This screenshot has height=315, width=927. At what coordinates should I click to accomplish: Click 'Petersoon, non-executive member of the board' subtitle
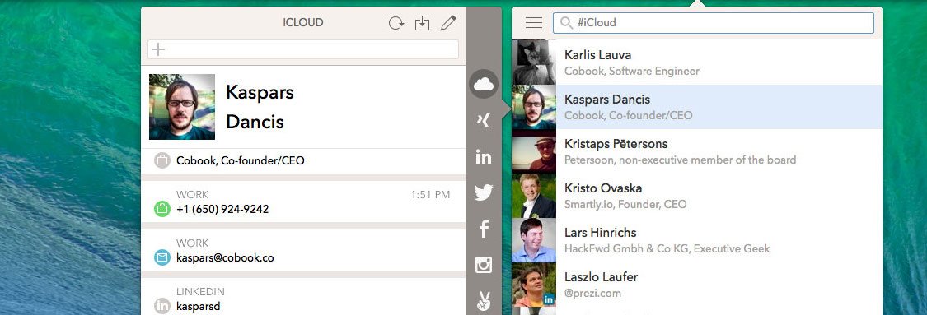[x=681, y=160]
